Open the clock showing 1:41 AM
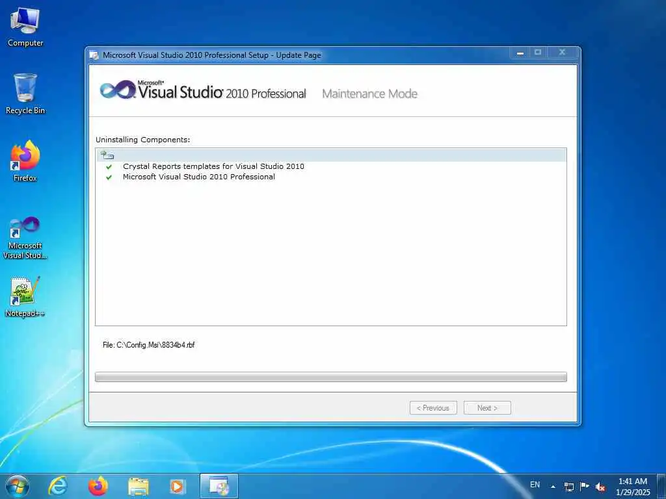 633,487
